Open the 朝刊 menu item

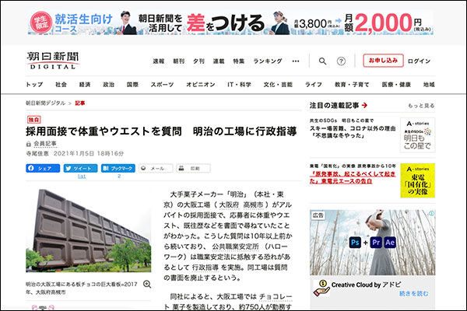pos(179,61)
